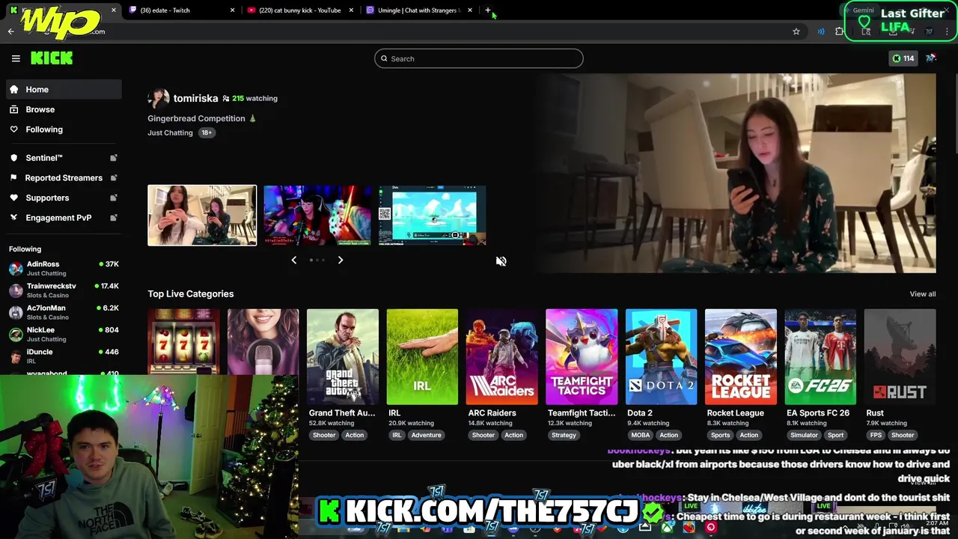Open Sentinel™ in the sidebar
This screenshot has width=958, height=539.
pyautogui.click(x=64, y=158)
